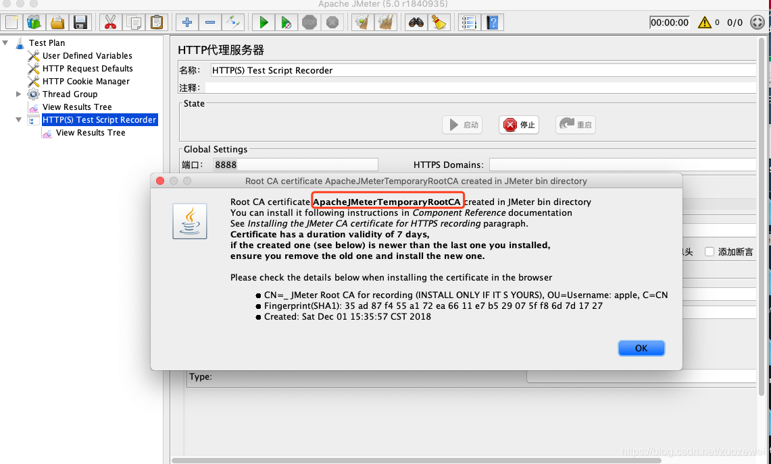Select View Results Tree under Test Plan

click(77, 107)
